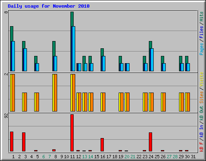Click the orange Sites bar for day 30

click(188, 102)
